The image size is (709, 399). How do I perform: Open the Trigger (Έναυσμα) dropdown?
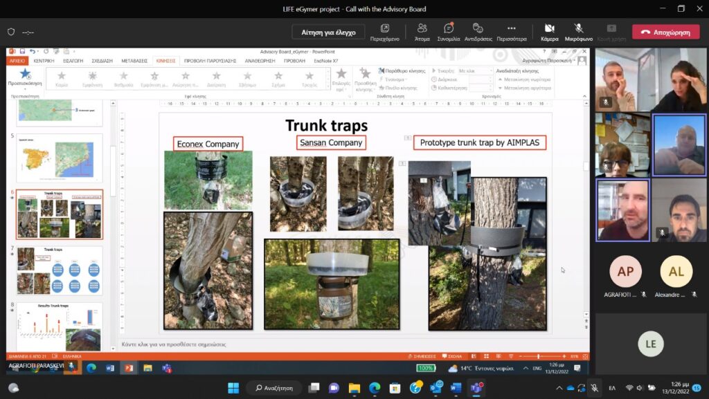(394, 80)
